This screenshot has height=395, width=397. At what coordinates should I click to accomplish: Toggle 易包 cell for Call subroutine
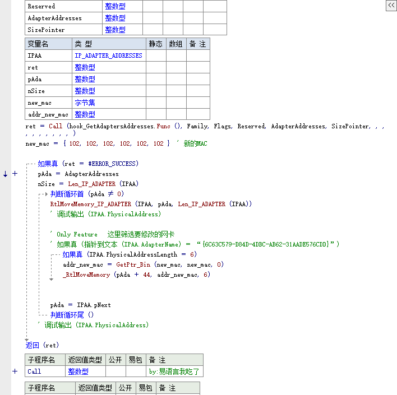pos(135,371)
